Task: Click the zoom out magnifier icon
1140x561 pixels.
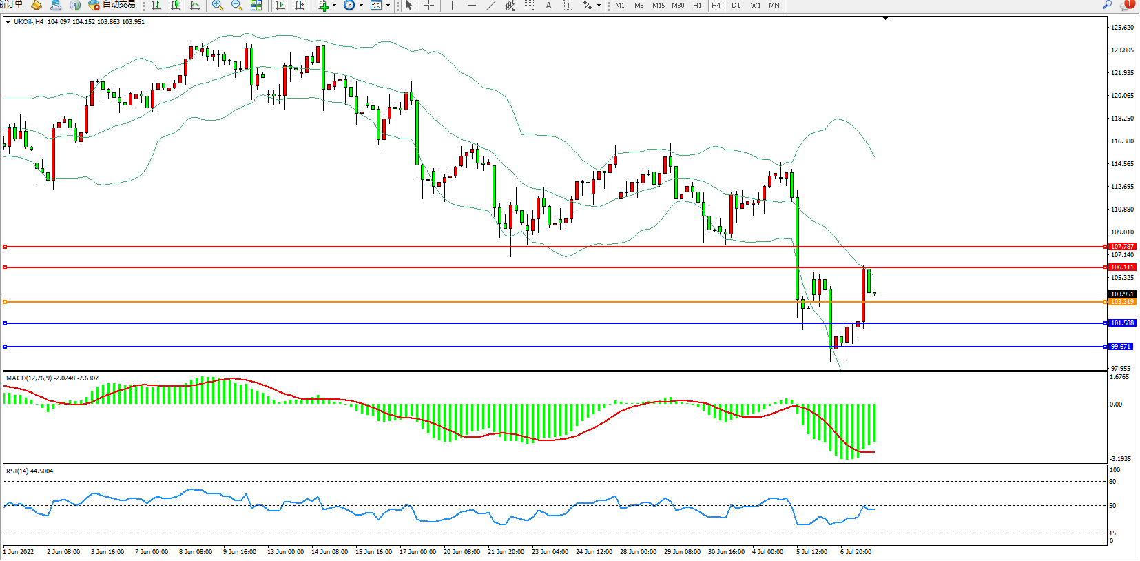Action: coord(237,5)
